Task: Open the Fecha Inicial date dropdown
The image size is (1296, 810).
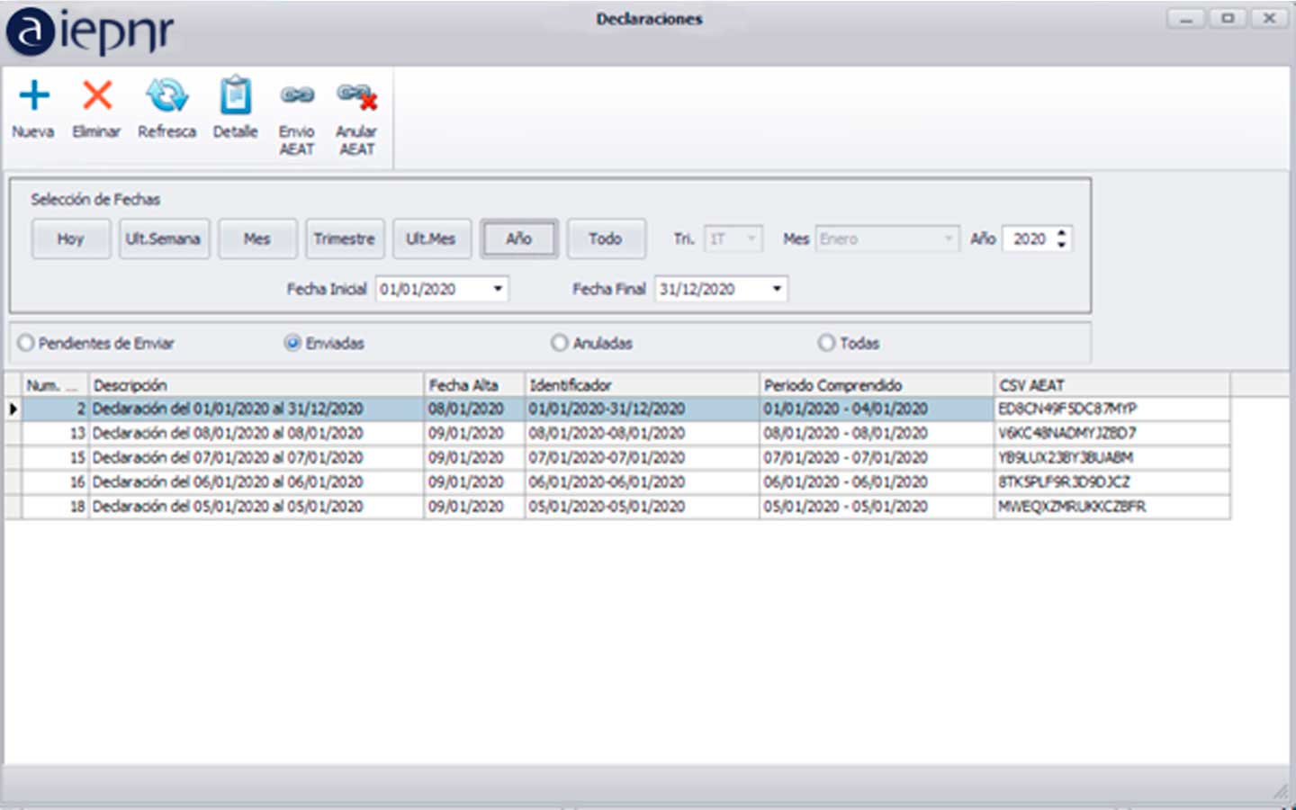Action: pos(498,289)
